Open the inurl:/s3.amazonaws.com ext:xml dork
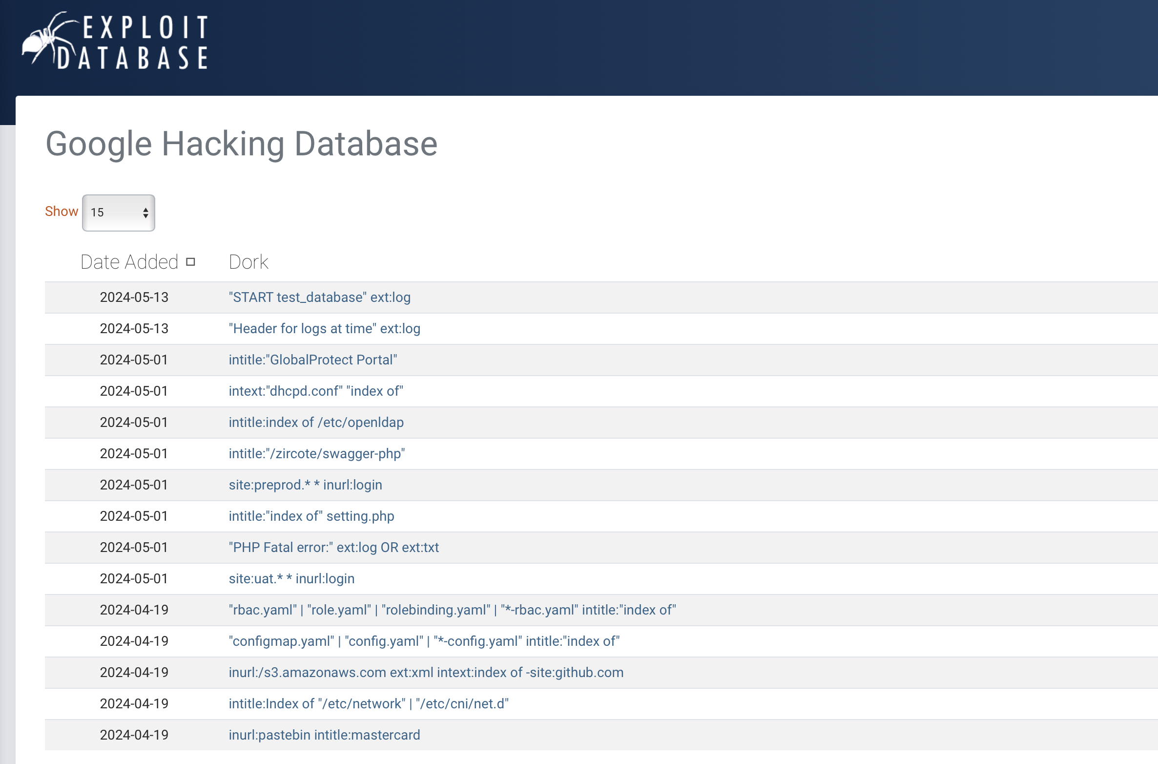This screenshot has height=764, width=1158. (x=426, y=673)
